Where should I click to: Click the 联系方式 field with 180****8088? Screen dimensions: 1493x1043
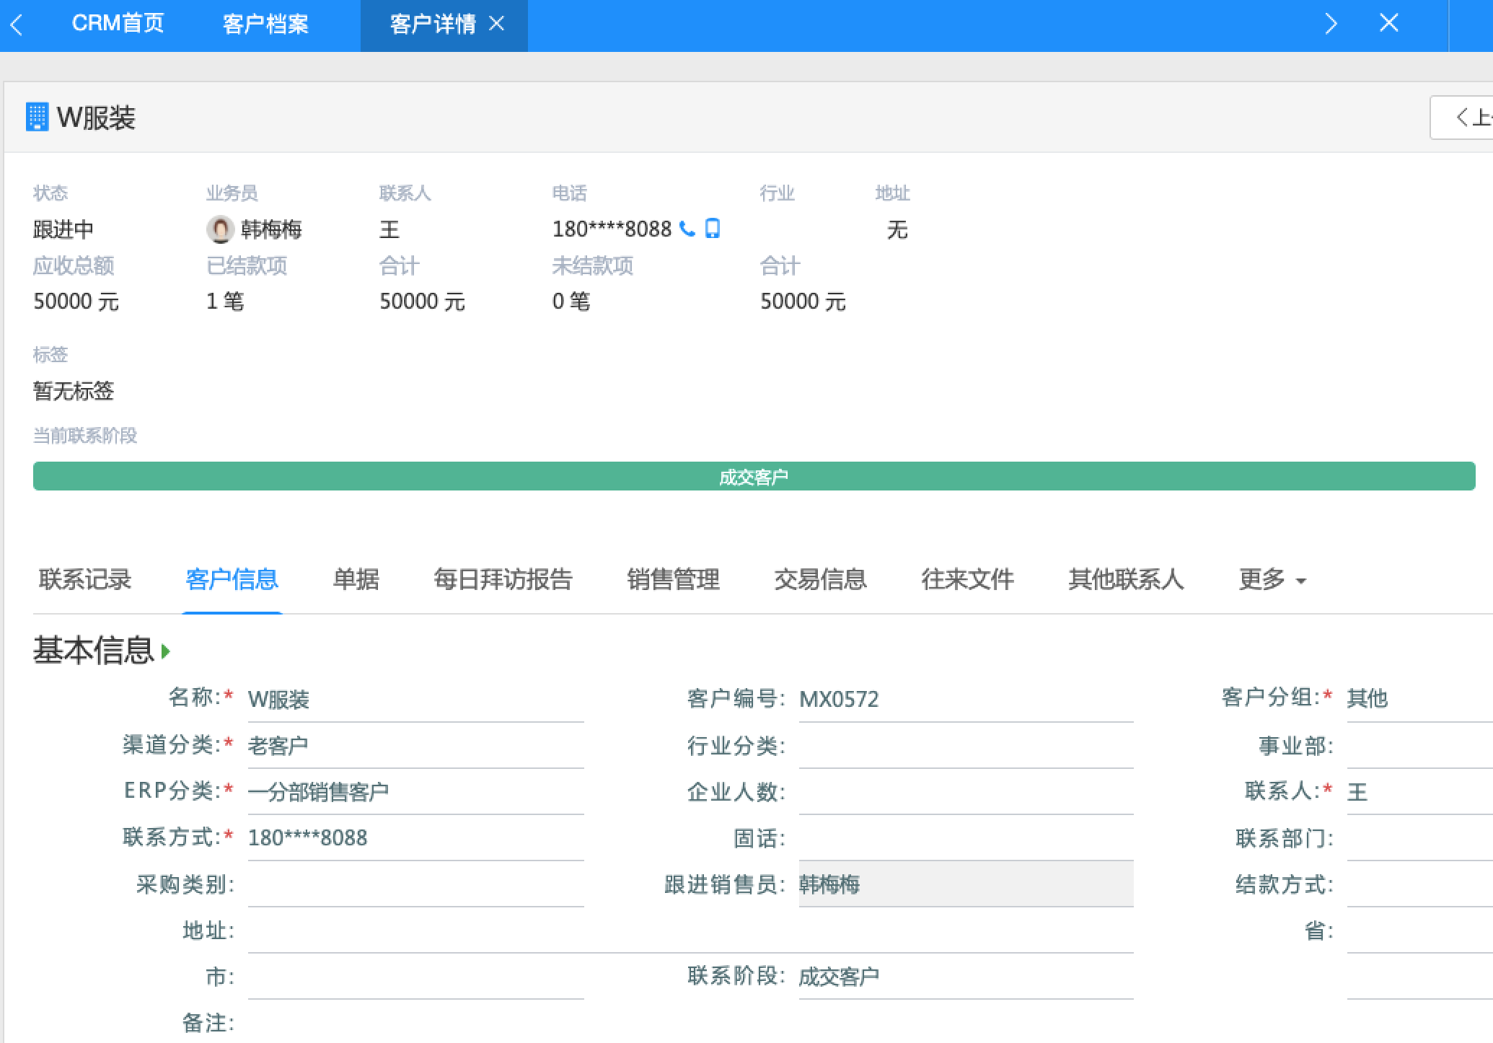(415, 837)
